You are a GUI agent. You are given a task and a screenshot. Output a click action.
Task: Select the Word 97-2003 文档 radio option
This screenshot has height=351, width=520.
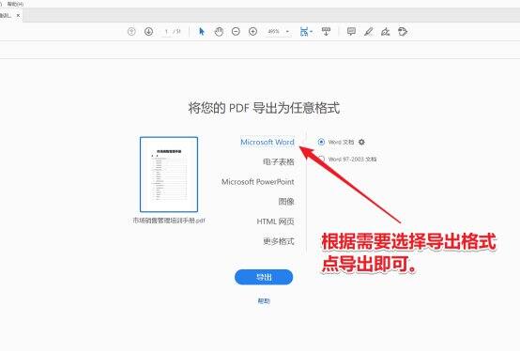tap(321, 160)
